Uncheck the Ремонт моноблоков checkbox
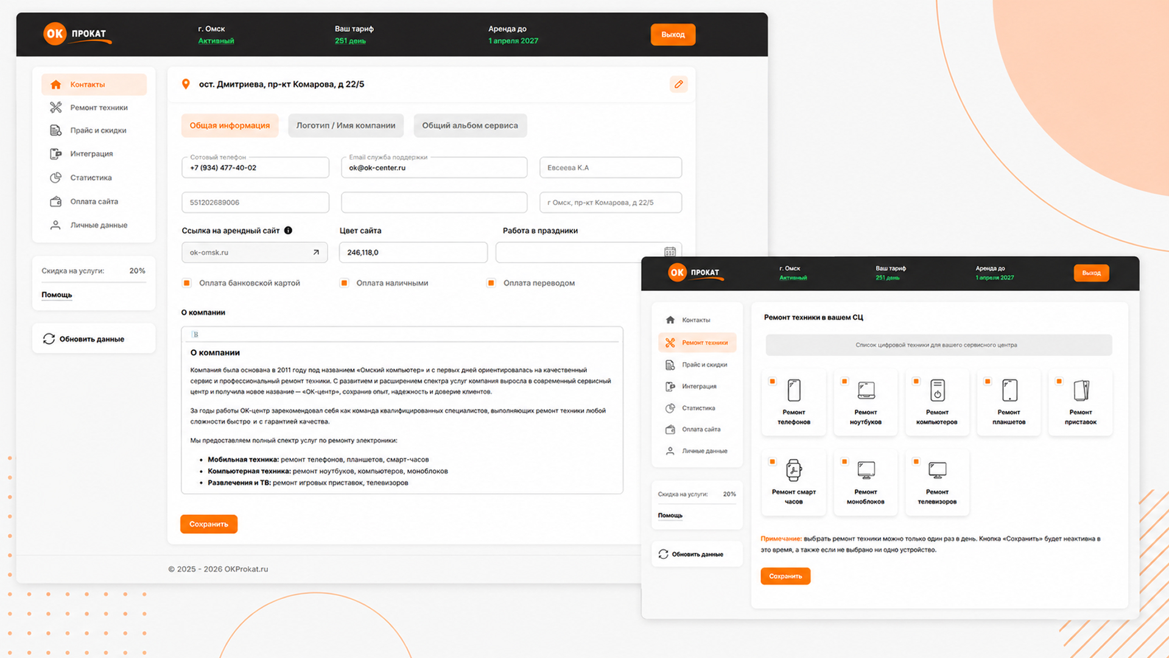This screenshot has width=1169, height=658. click(x=844, y=461)
